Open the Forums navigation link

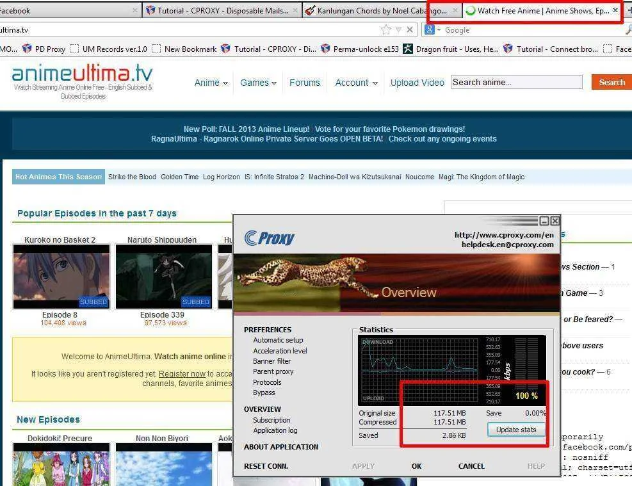305,83
